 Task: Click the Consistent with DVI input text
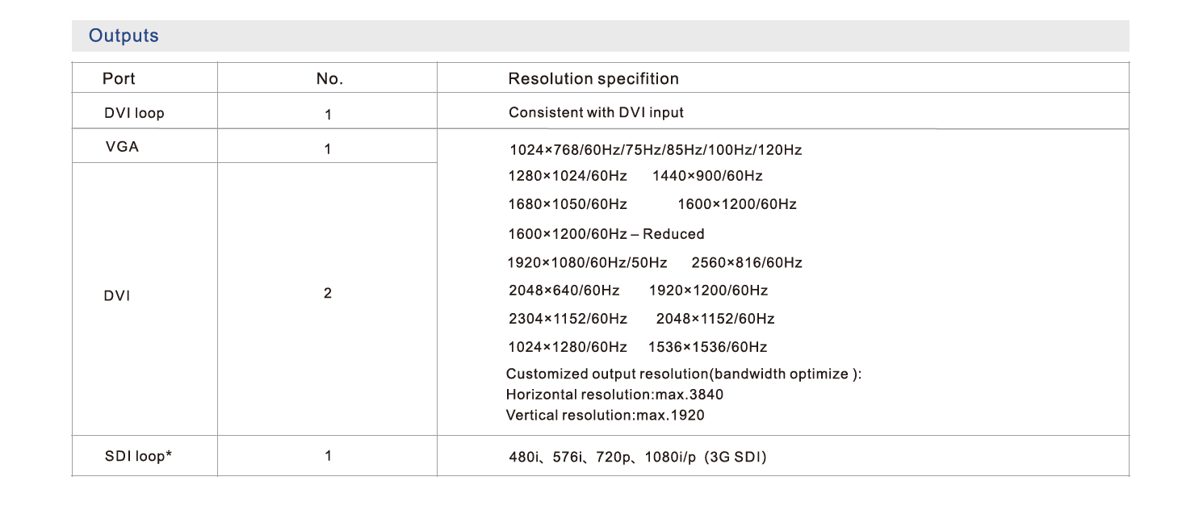coord(596,113)
